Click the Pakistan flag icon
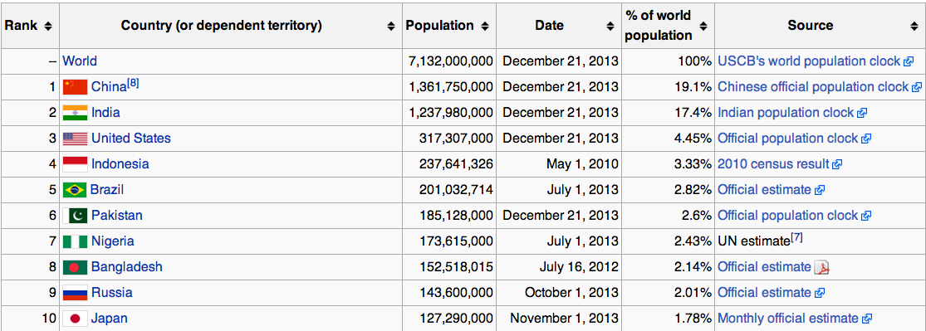The width and height of the screenshot is (926, 331). point(75,216)
